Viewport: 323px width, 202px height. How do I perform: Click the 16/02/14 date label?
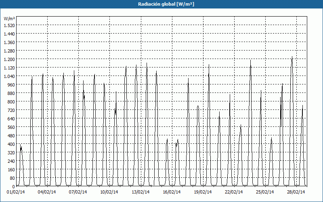click(172, 192)
